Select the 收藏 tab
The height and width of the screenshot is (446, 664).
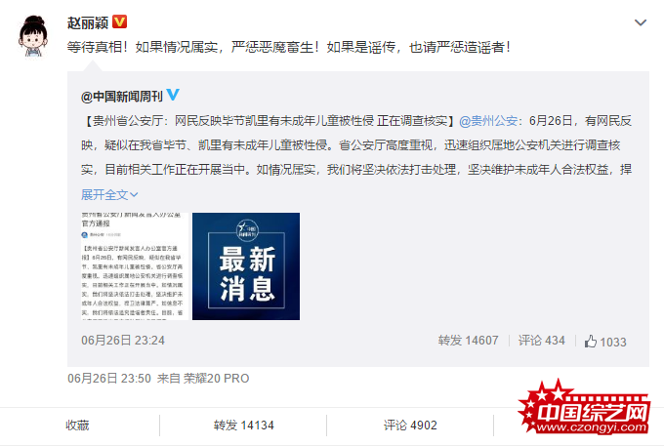click(x=77, y=426)
